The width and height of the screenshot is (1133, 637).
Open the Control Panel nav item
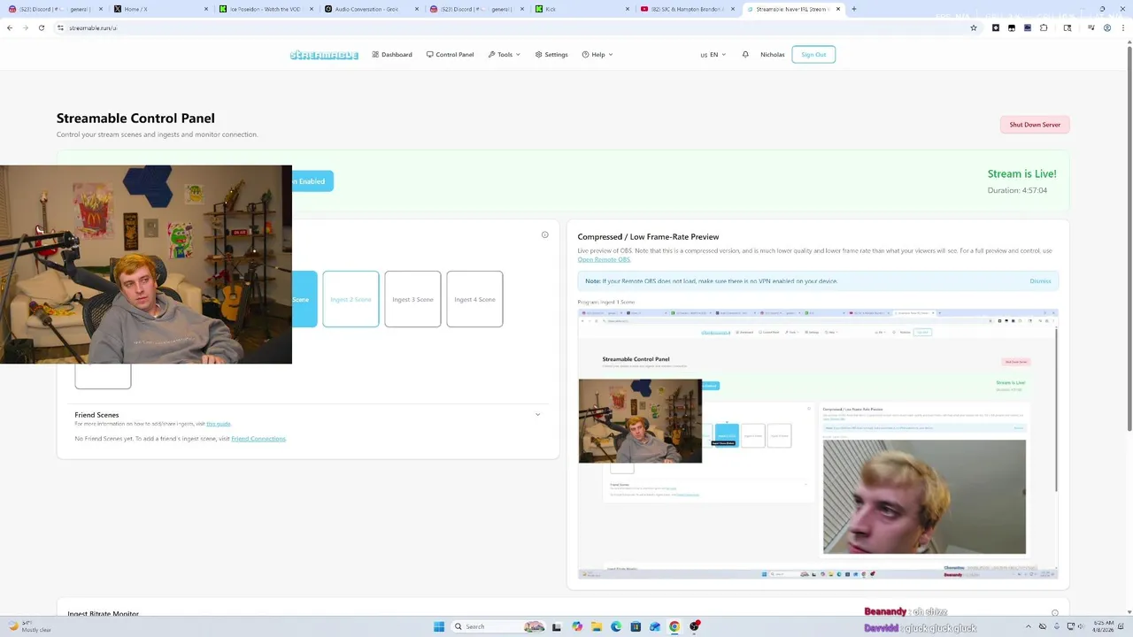(x=450, y=55)
